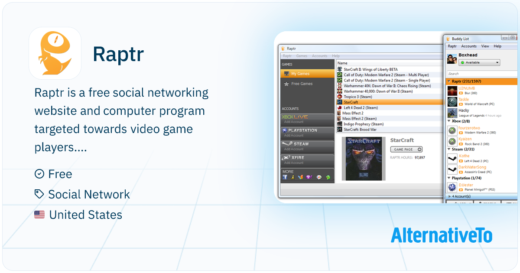Select Steam buddy Kothe

(x=481, y=158)
